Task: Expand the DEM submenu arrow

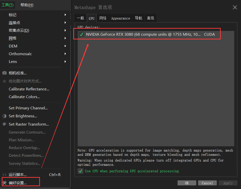Action: (65, 46)
